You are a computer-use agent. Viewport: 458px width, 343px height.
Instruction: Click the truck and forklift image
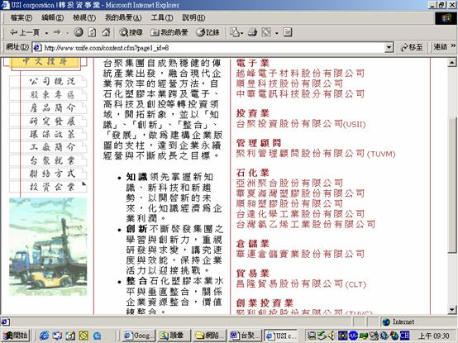pyautogui.click(x=48, y=247)
